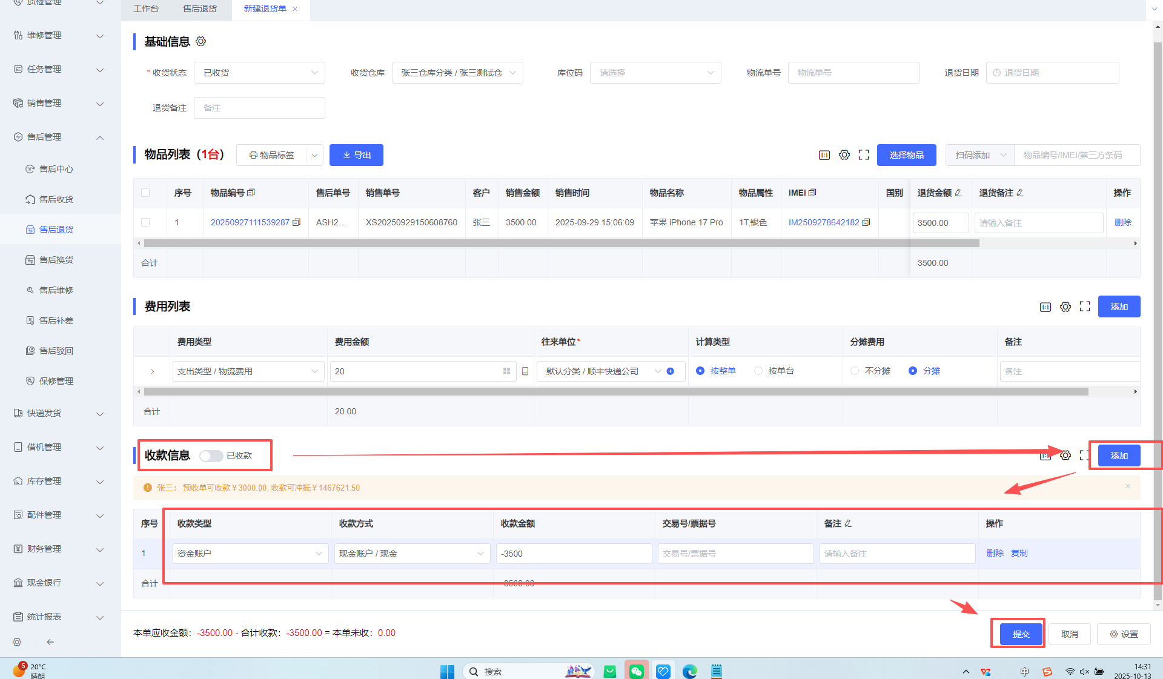The width and height of the screenshot is (1163, 679).
Task: Click the 选择物品 button
Action: tap(906, 155)
